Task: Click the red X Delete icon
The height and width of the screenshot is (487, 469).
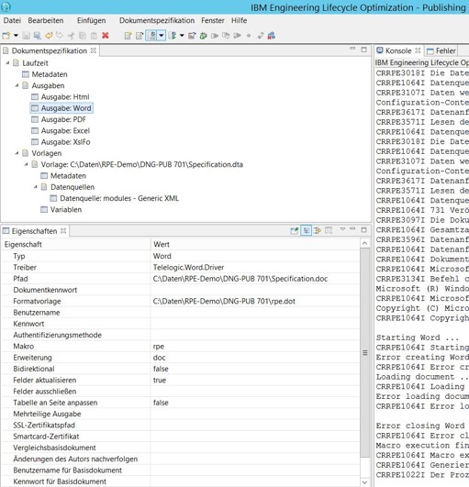Action: pyautogui.click(x=106, y=36)
